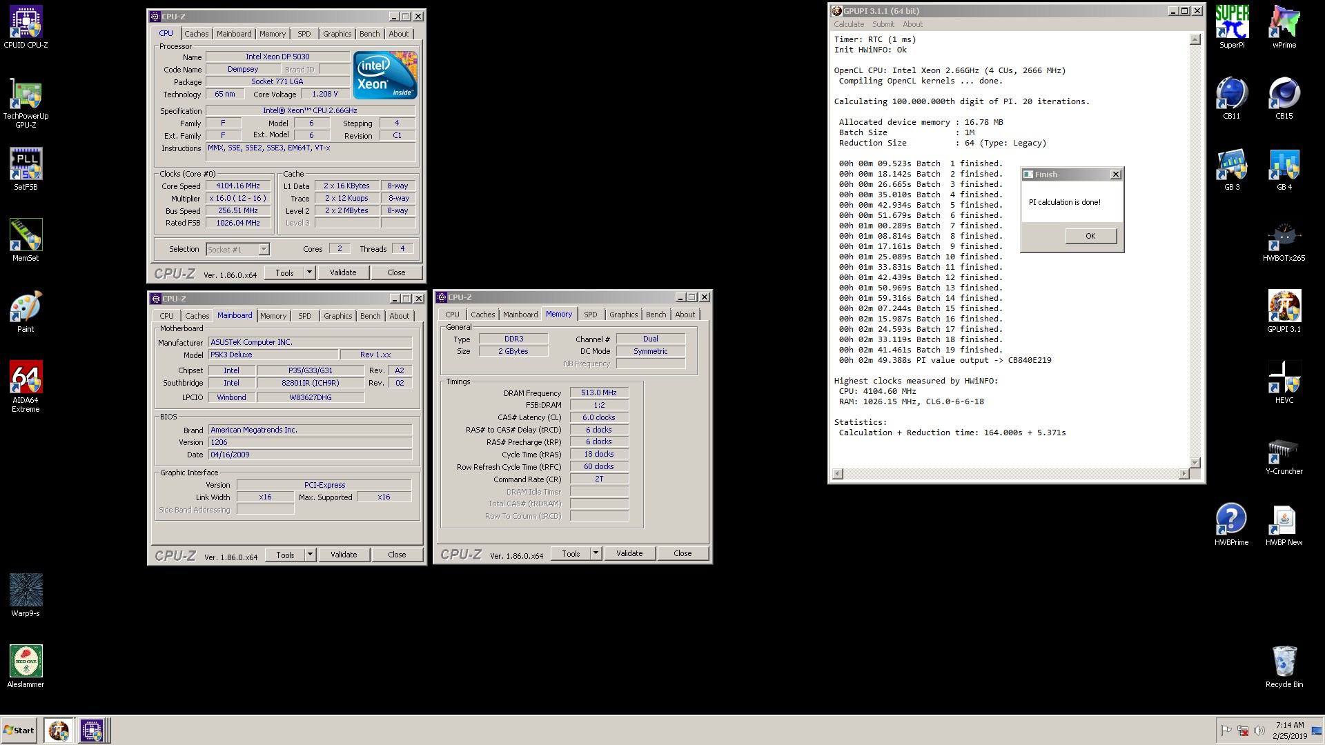Open the MemSet desktop icon

click(26, 241)
